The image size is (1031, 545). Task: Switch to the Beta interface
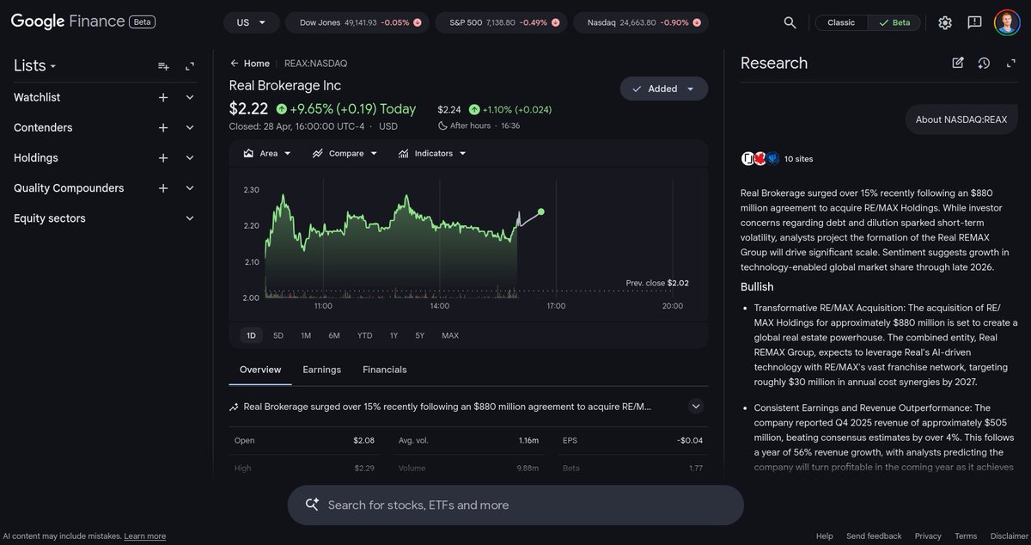pos(894,22)
